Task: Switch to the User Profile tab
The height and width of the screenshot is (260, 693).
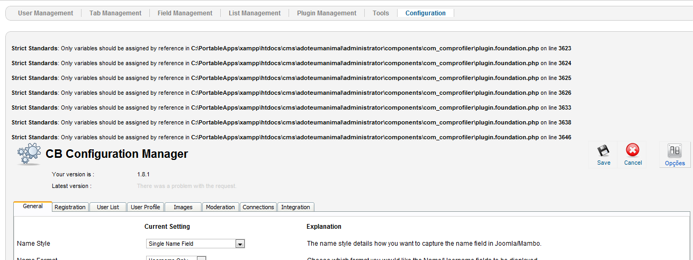Action: click(146, 207)
